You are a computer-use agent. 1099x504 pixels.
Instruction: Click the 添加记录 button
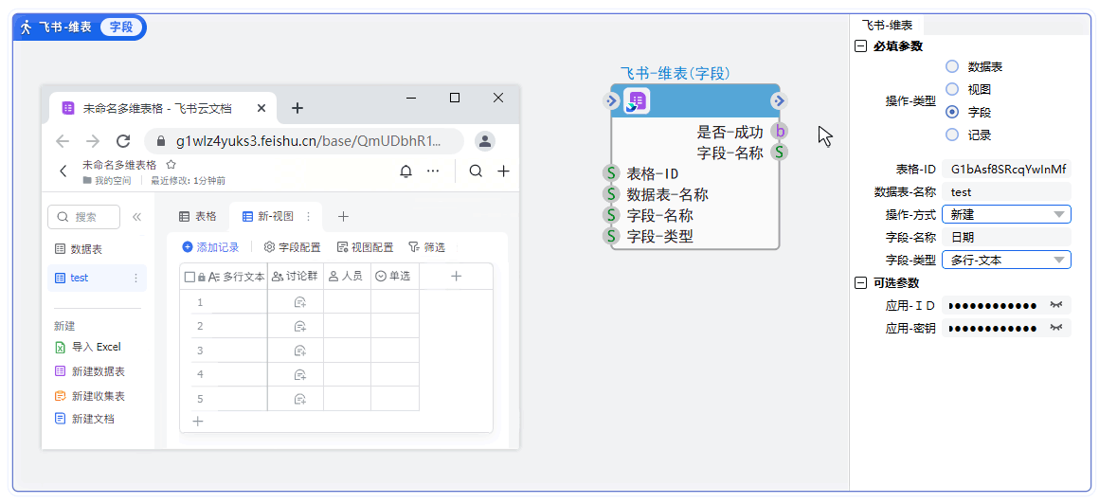coord(210,246)
